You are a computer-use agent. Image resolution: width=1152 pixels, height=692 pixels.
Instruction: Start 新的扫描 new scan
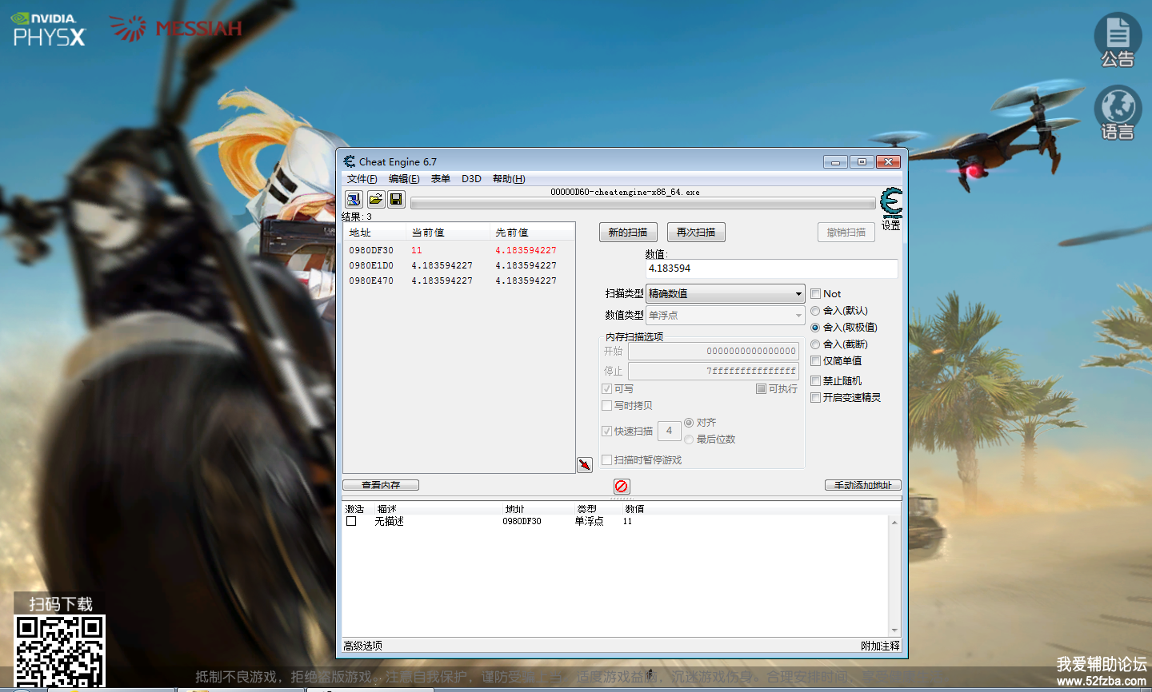628,233
